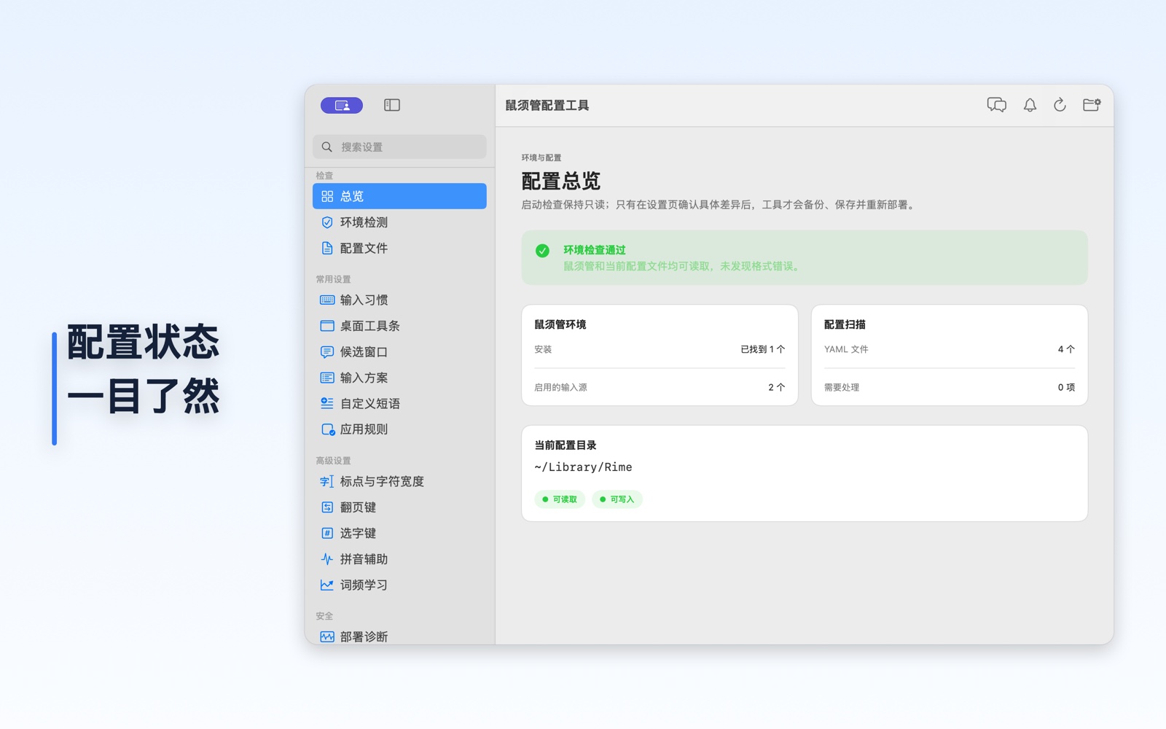Open the chat feedback icon
The height and width of the screenshot is (729, 1166).
997,105
